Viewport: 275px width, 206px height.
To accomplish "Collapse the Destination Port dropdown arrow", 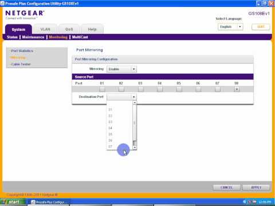I will click(x=134, y=97).
